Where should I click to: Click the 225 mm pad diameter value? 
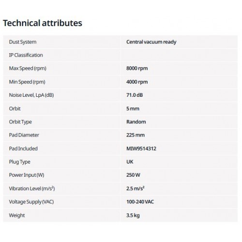coord(136,135)
